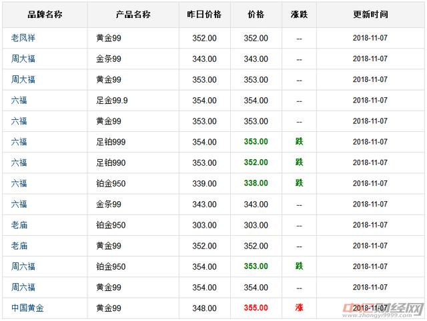Click the red 355.00 price cell
The image size is (427, 321).
pos(256,308)
